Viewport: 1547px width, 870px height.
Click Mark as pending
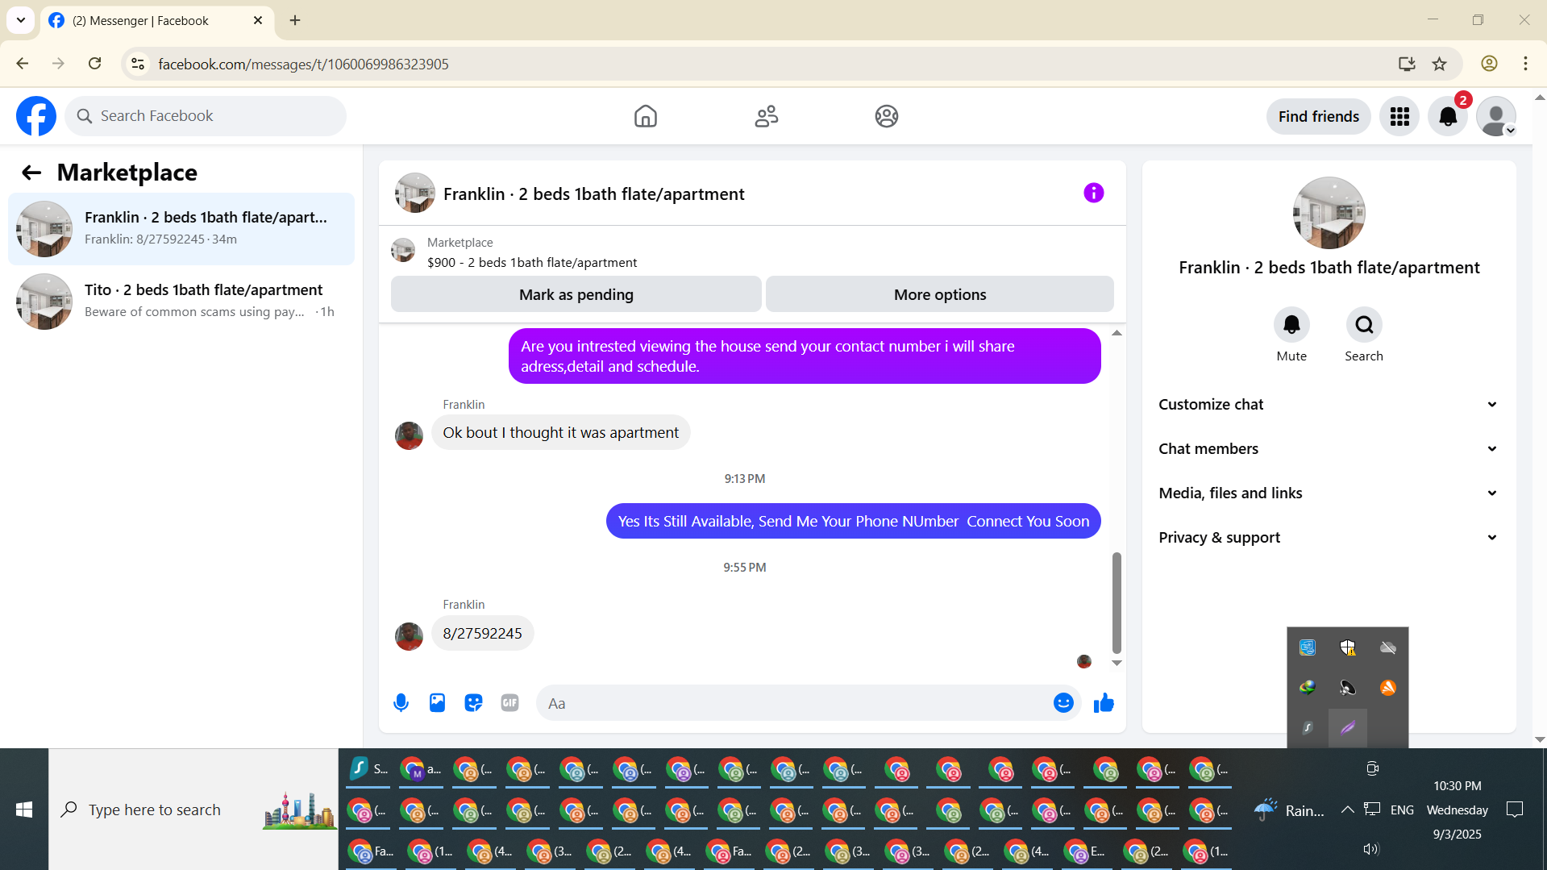[576, 294]
